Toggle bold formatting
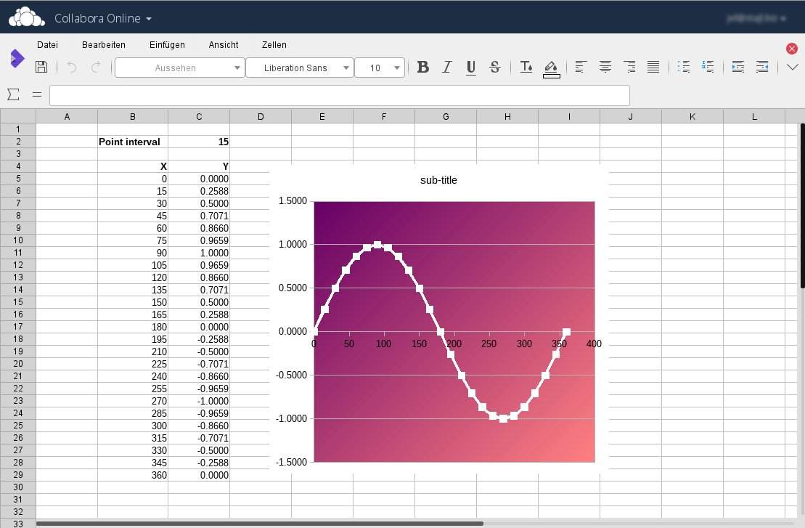Screen dimensions: 805x528 coord(423,67)
